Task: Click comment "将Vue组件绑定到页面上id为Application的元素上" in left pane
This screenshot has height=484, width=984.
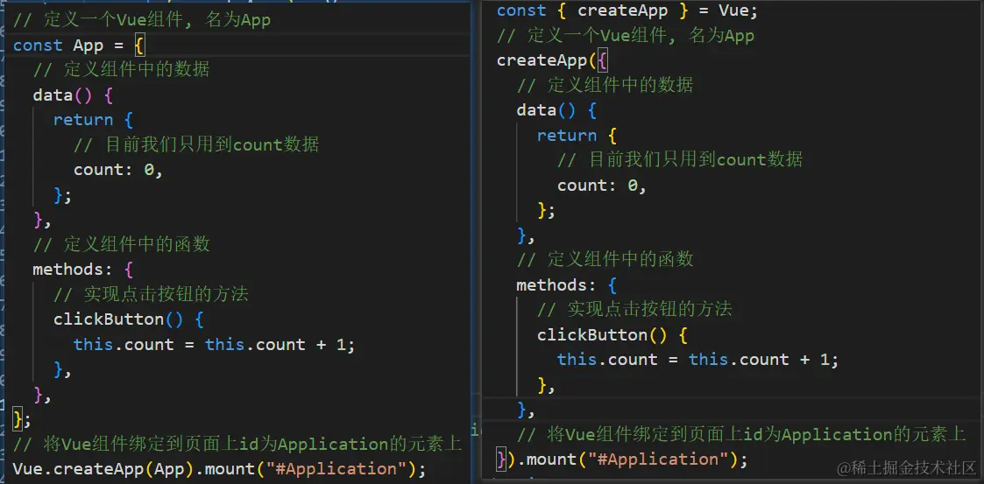Action: click(x=237, y=445)
